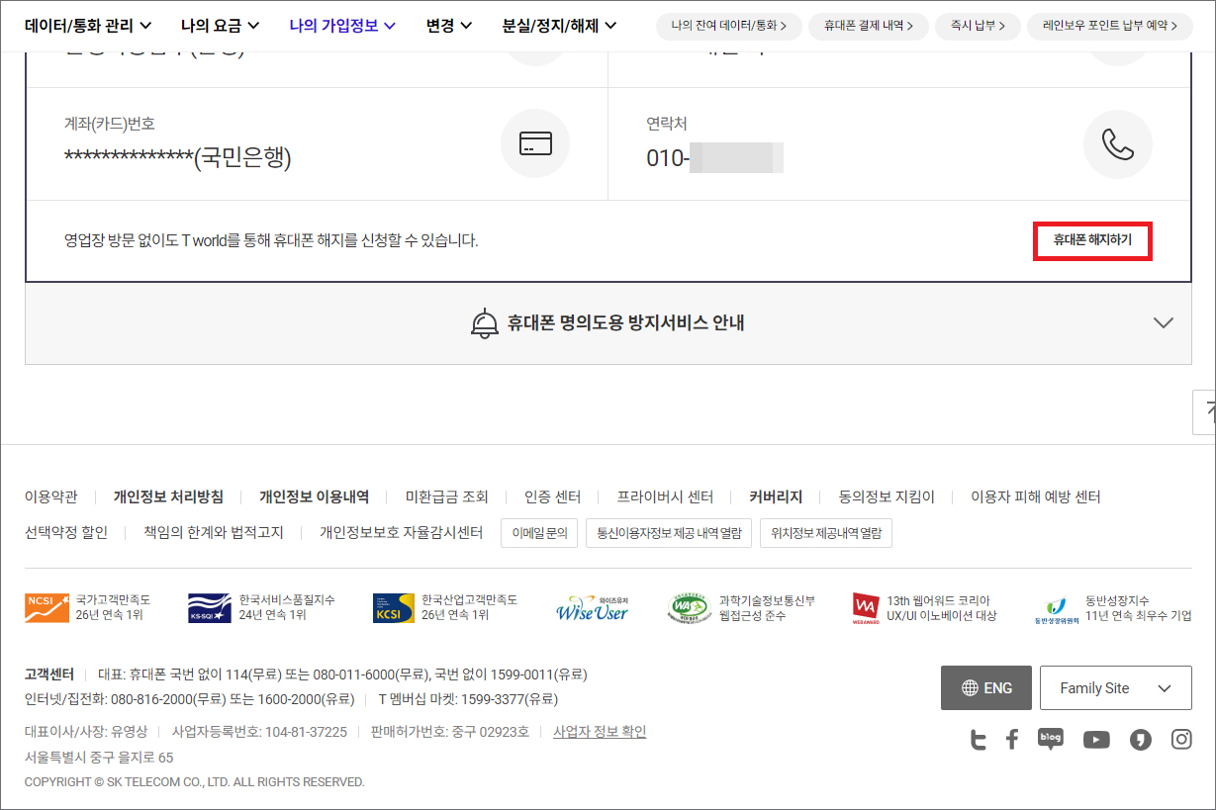Open 개인정보 이용내역 link
The image size is (1216, 810).
pyautogui.click(x=314, y=496)
